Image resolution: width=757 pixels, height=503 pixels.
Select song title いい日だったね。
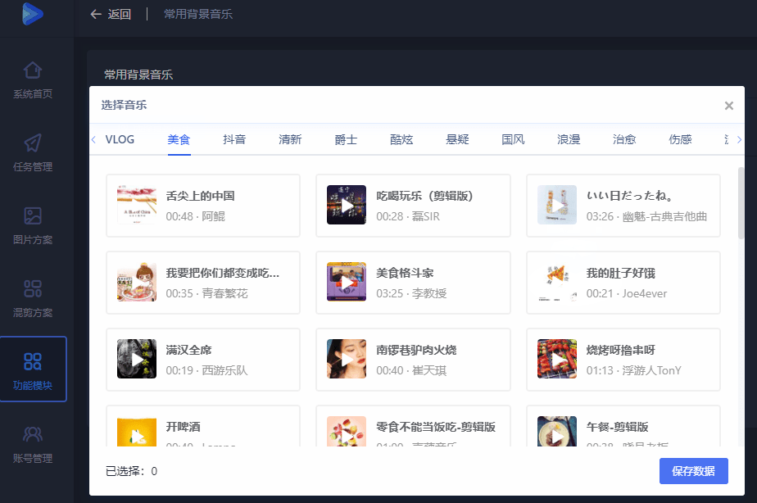click(x=629, y=196)
